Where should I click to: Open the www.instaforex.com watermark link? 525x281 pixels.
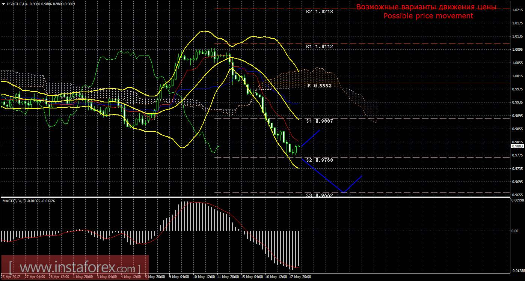pos(74,268)
